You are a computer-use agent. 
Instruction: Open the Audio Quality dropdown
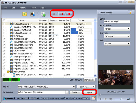pos(117,29)
